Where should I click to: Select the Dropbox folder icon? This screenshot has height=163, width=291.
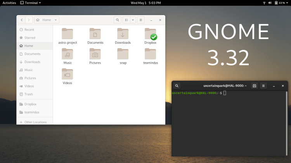[150, 34]
